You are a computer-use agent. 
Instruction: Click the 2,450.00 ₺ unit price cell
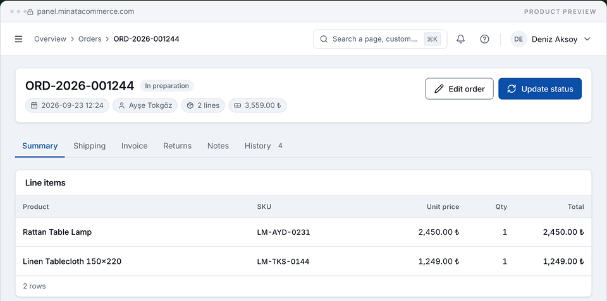tap(439, 232)
